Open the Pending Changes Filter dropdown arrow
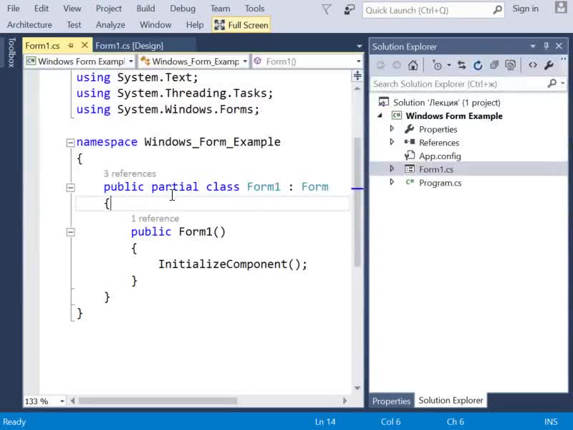 pyautogui.click(x=449, y=65)
